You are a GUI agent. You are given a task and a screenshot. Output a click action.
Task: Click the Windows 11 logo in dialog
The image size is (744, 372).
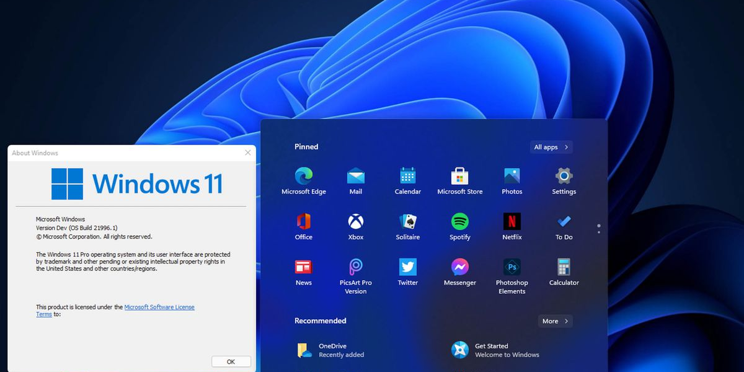pyautogui.click(x=137, y=184)
